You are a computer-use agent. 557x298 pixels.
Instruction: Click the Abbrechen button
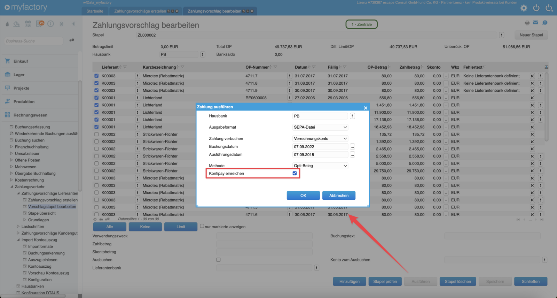(339, 196)
